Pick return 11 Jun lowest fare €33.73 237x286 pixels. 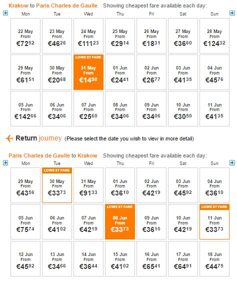coord(214,222)
